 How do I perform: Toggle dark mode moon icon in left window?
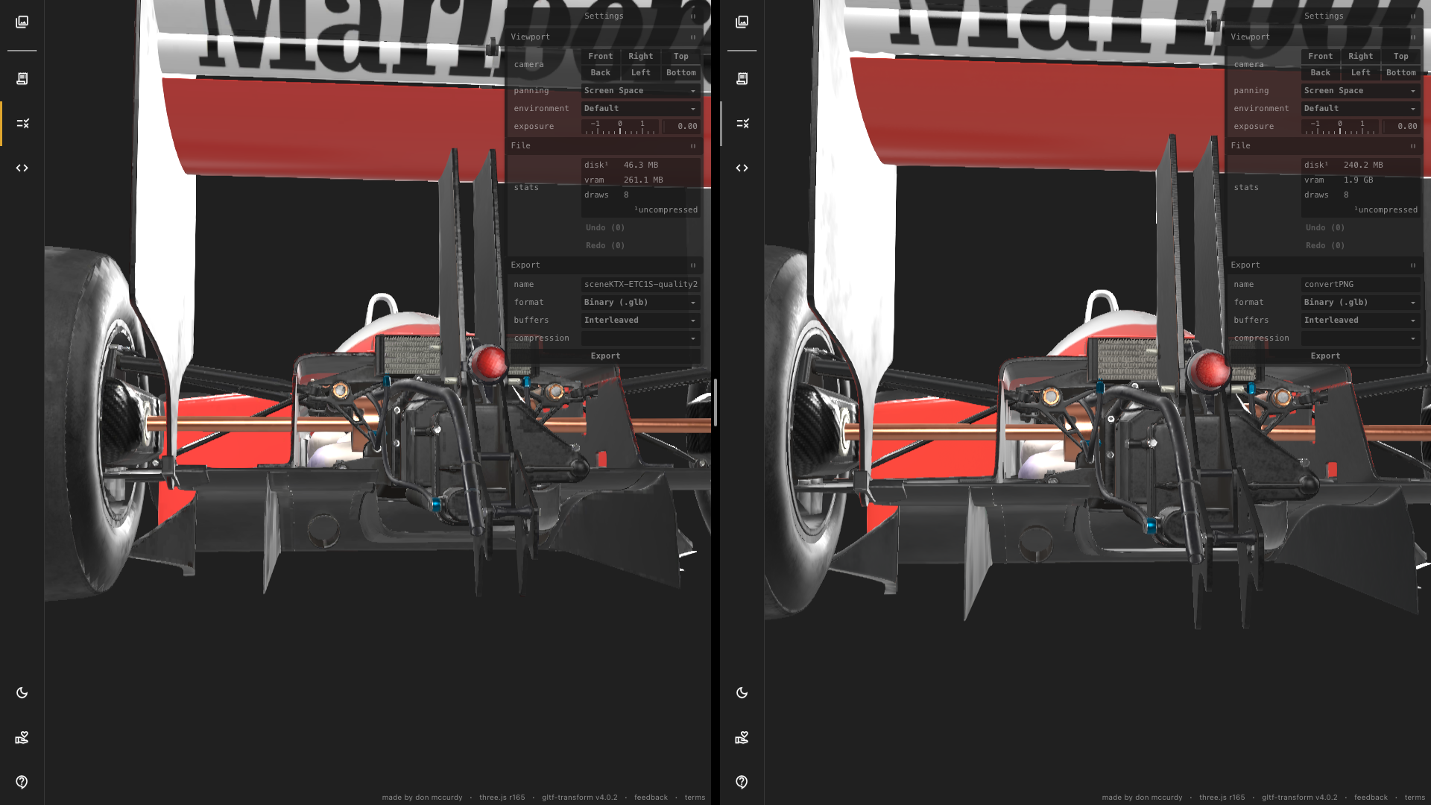point(22,692)
